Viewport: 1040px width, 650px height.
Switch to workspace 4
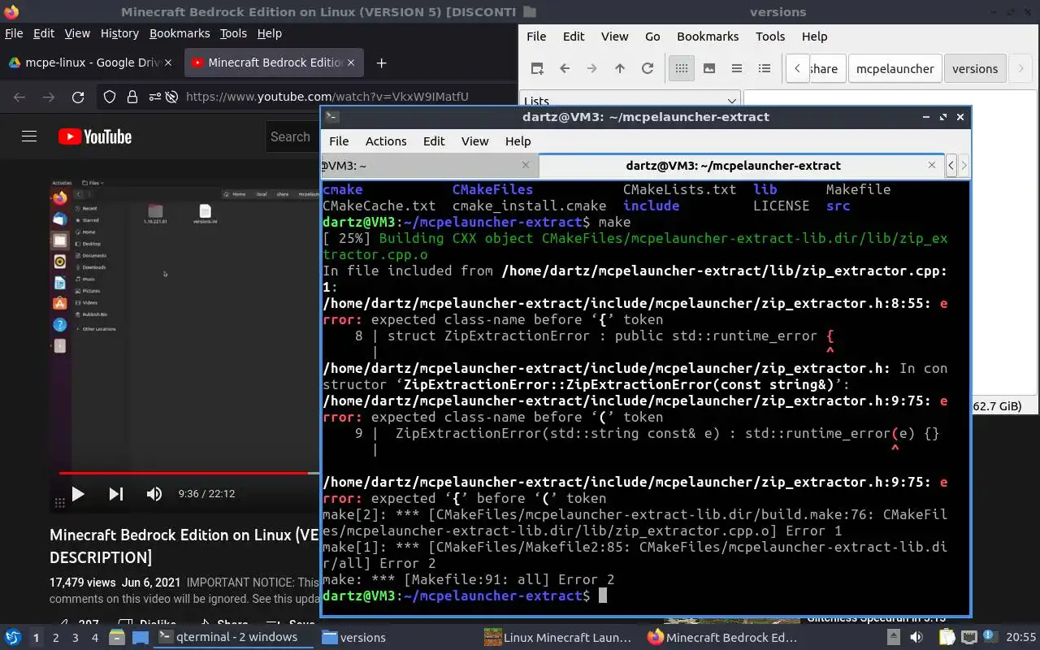coord(94,638)
